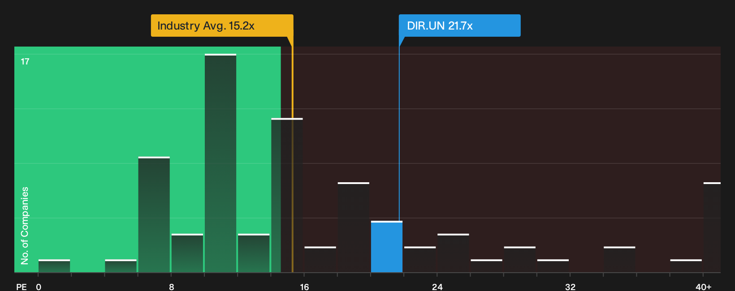The height and width of the screenshot is (291, 735).
Task: Click the Industry Avg. 15.2x label
Action: pyautogui.click(x=222, y=26)
